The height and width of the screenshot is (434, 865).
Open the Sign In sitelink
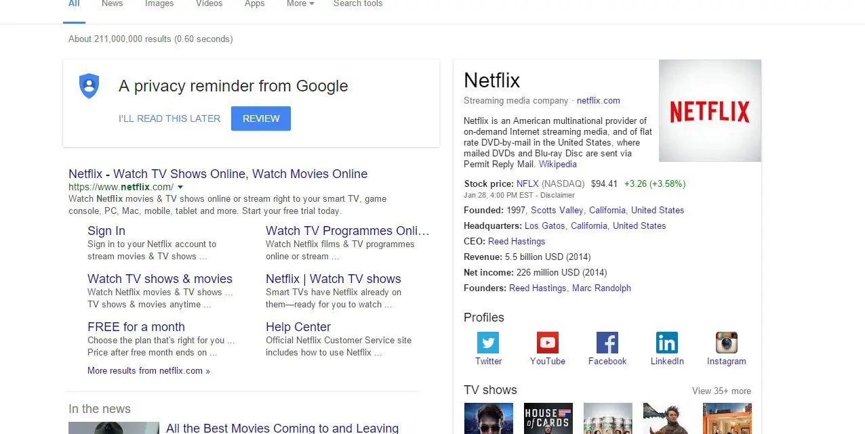click(x=106, y=231)
